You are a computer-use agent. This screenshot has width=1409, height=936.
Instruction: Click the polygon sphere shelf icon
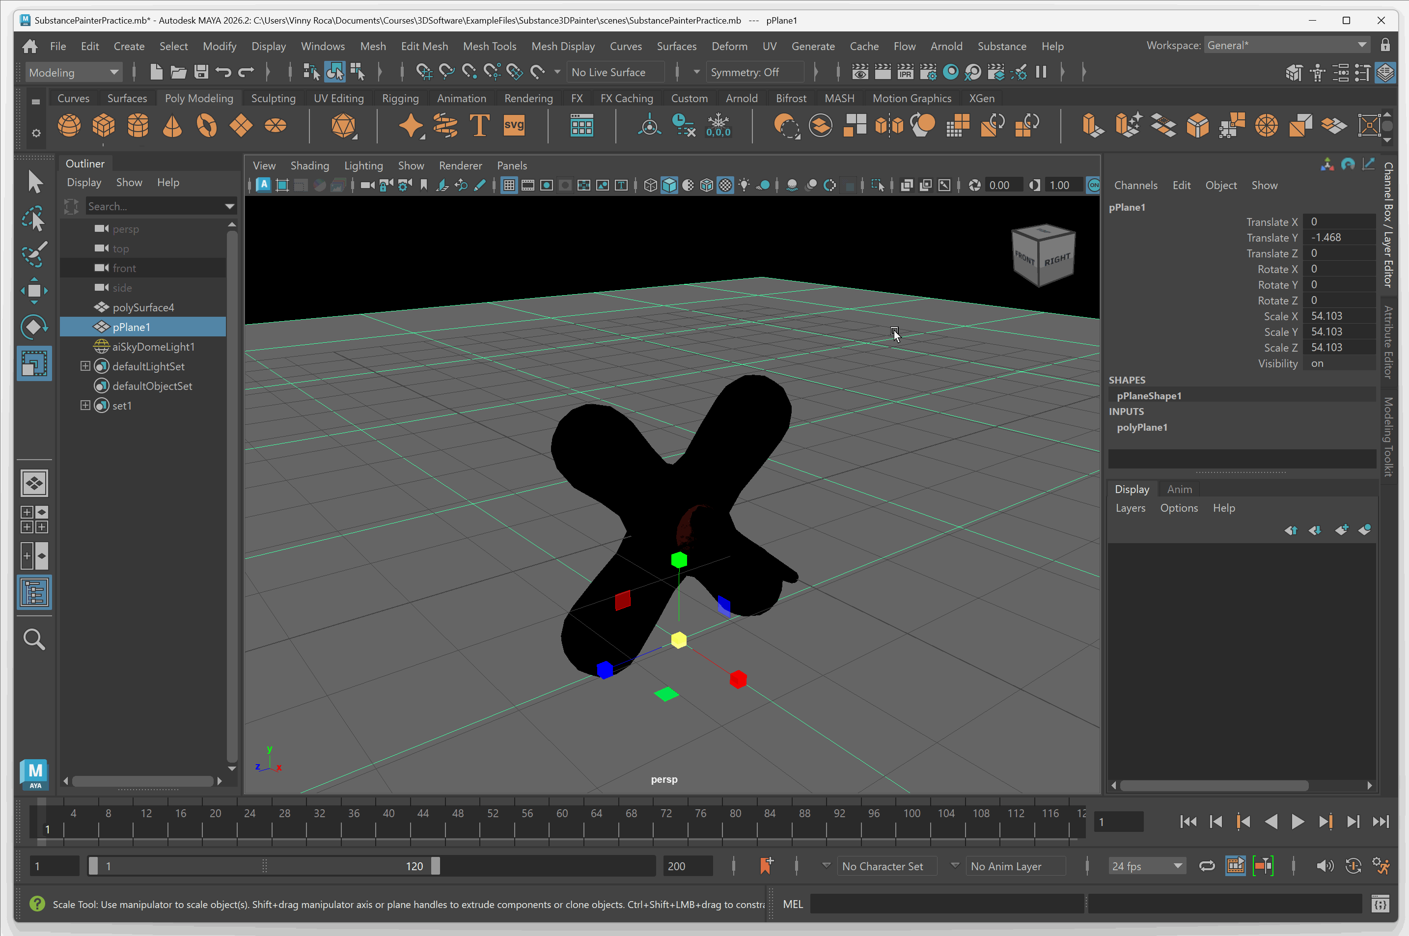(69, 126)
